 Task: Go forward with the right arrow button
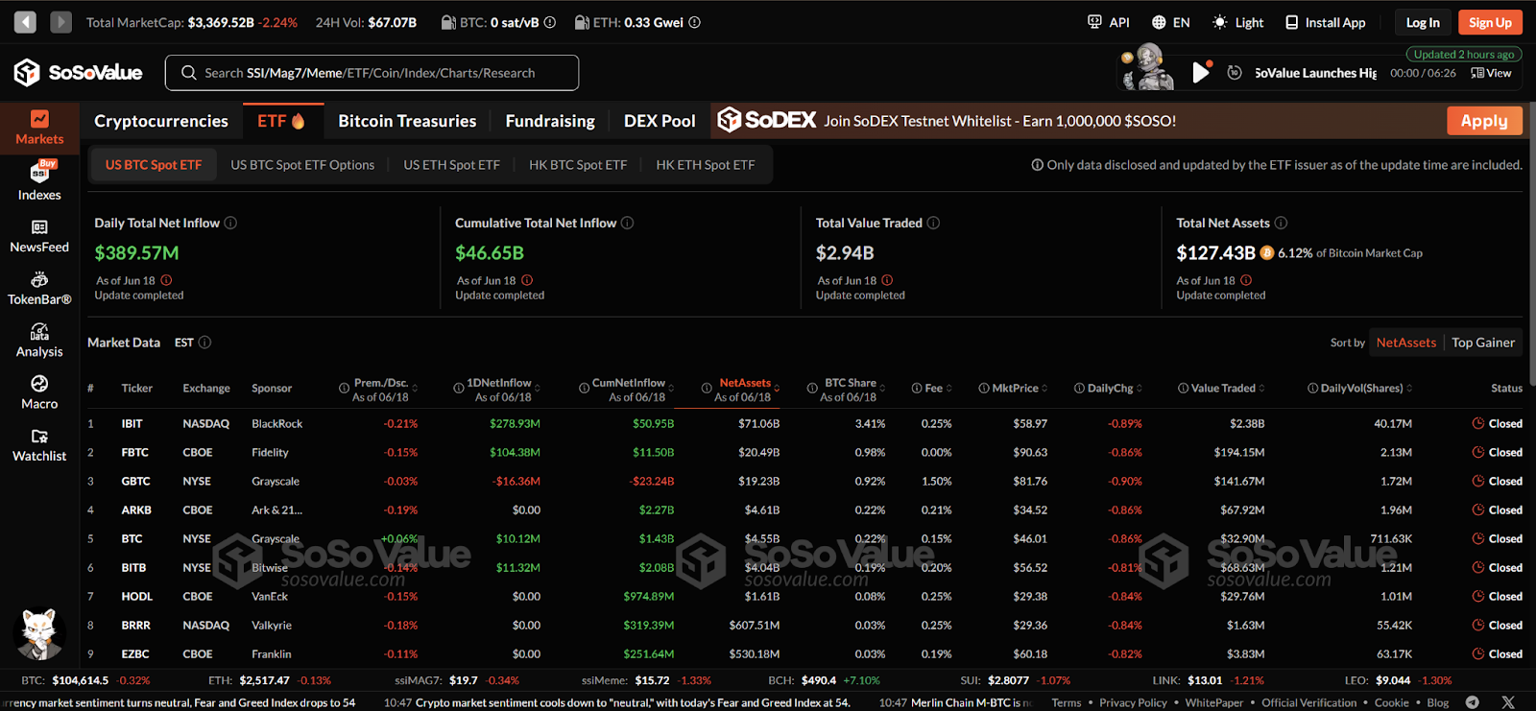(60, 22)
